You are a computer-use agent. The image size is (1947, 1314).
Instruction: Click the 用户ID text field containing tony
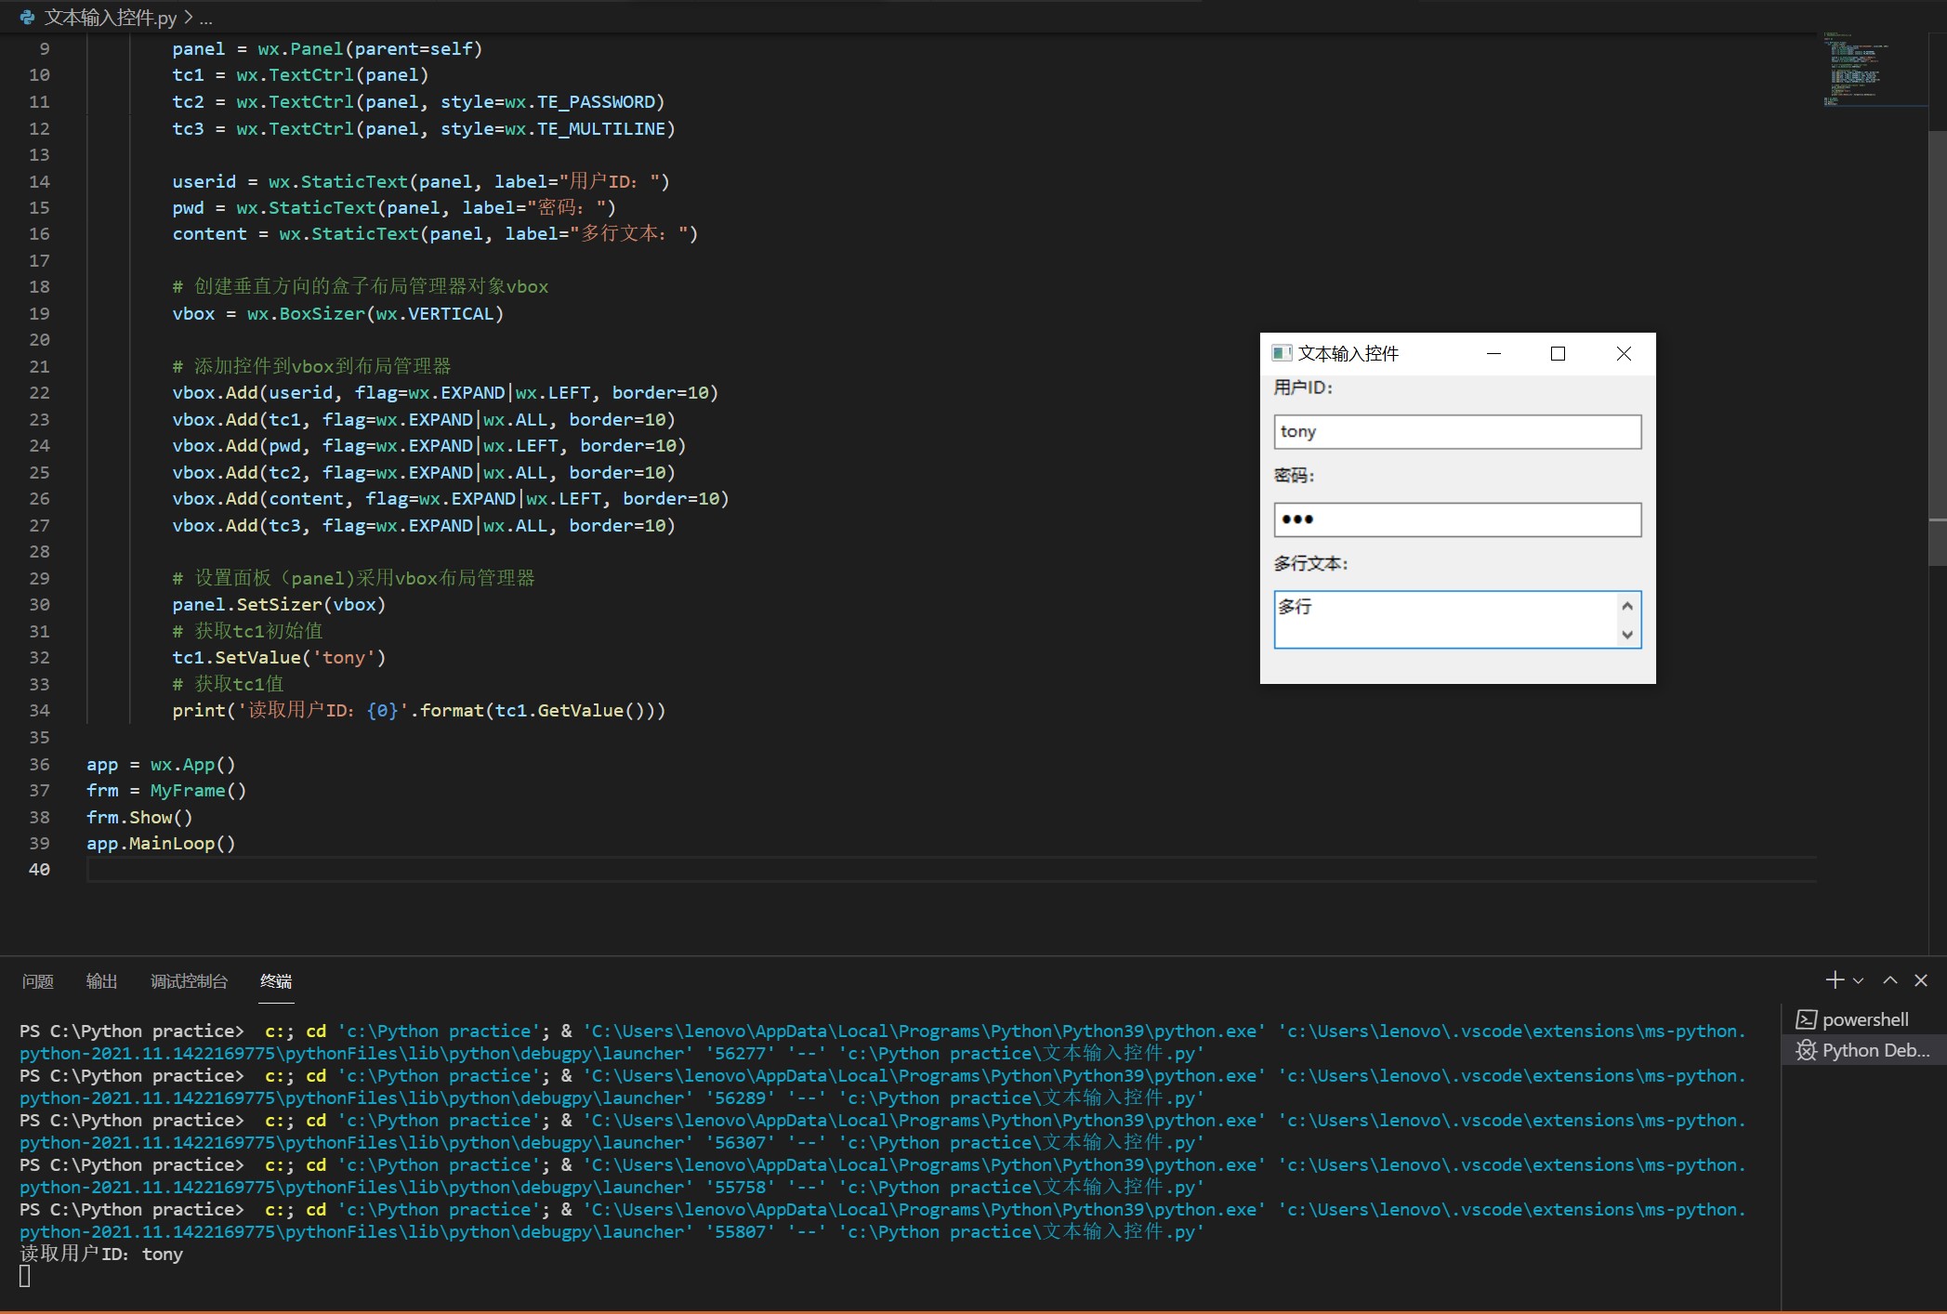click(x=1456, y=432)
